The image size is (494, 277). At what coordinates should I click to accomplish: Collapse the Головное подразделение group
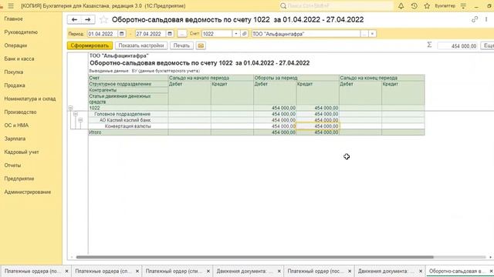click(76, 114)
